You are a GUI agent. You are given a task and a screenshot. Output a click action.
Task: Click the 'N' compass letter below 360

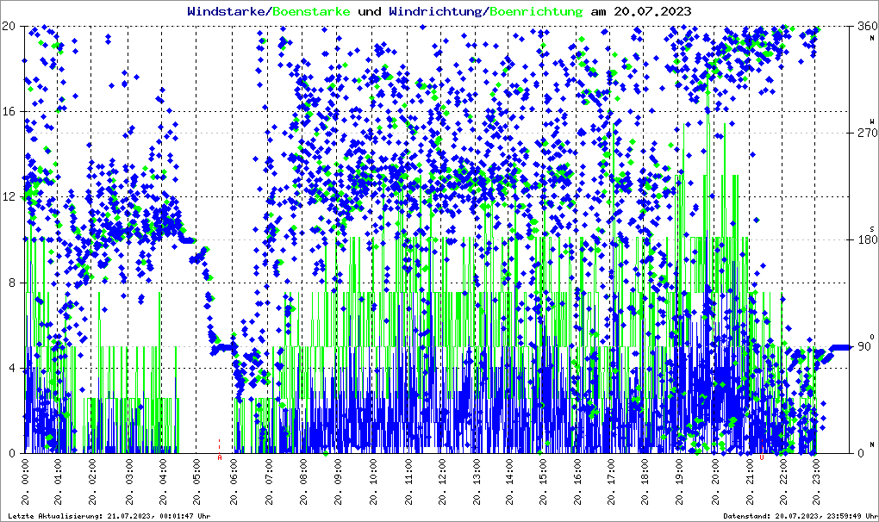872,38
